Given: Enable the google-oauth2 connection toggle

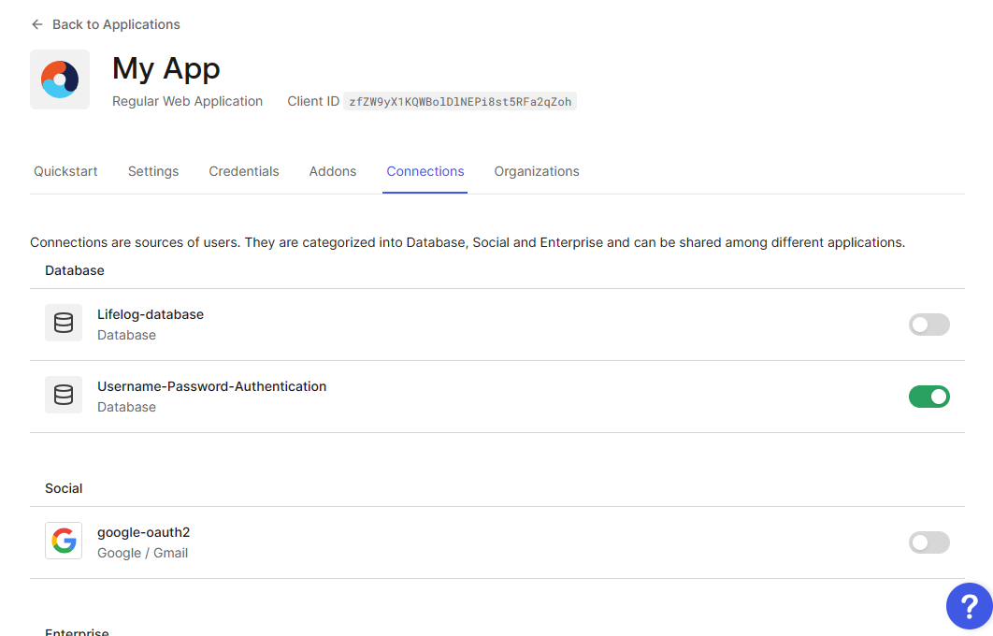Looking at the screenshot, I should point(928,542).
